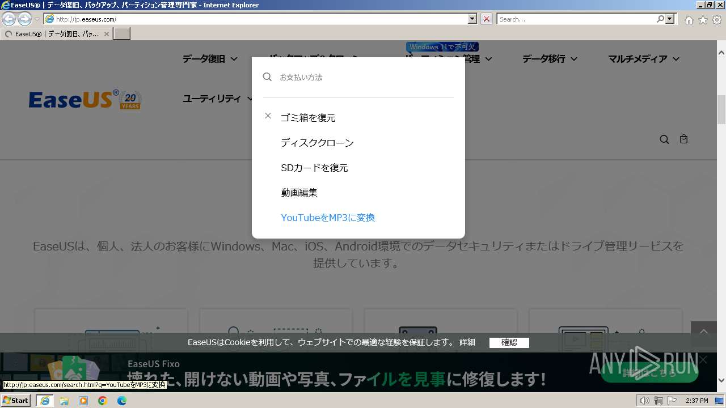Click the EaseUS logo
Image resolution: width=726 pixels, height=408 pixels.
(x=85, y=99)
